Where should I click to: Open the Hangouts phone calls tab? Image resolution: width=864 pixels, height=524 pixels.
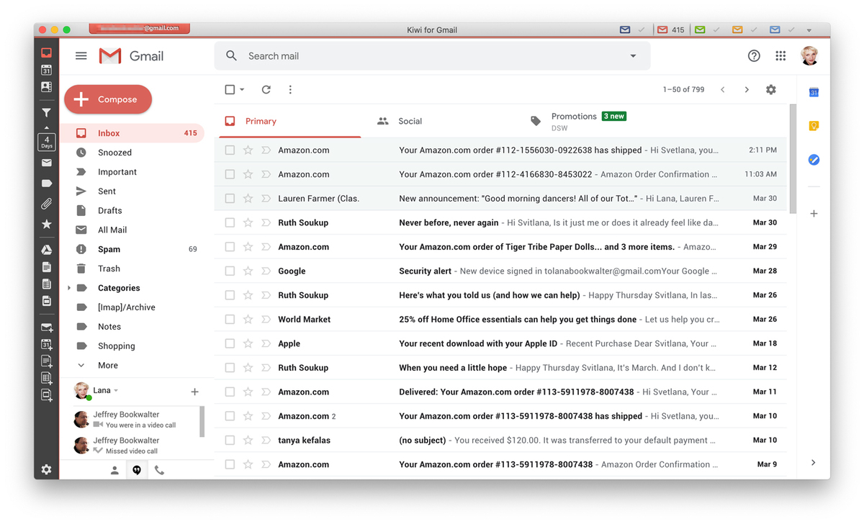pyautogui.click(x=159, y=470)
